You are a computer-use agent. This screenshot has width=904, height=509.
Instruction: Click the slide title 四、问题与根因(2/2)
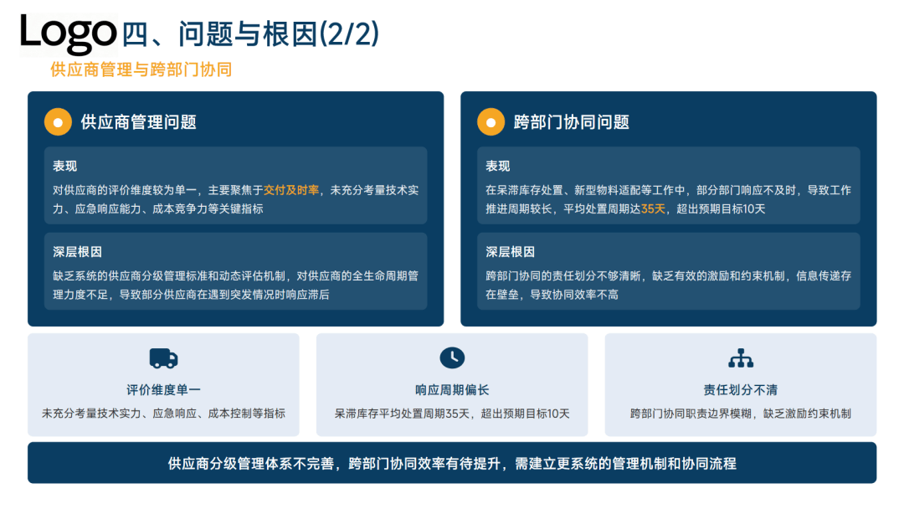(x=250, y=34)
